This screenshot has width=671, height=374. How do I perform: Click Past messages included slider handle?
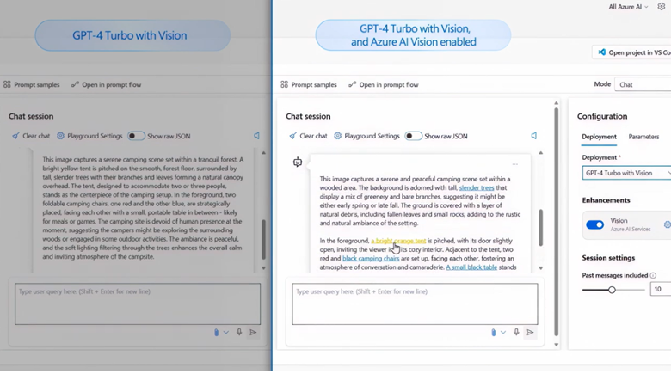(x=612, y=290)
